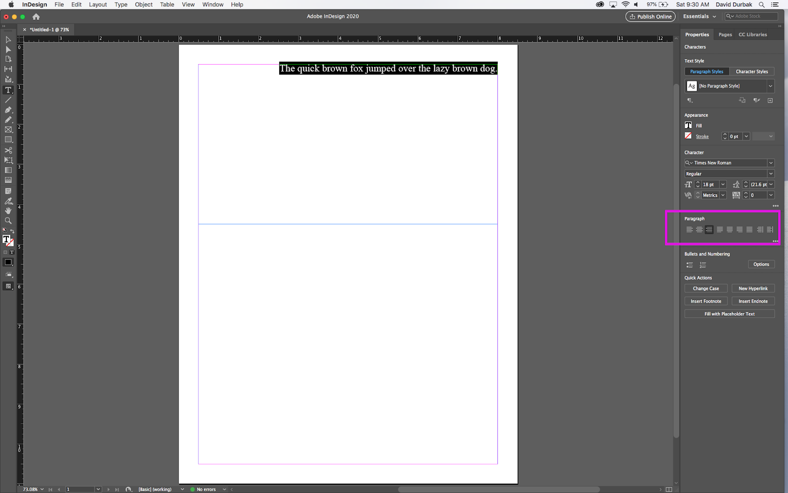Apply align center paragraph alignment

tap(699, 229)
